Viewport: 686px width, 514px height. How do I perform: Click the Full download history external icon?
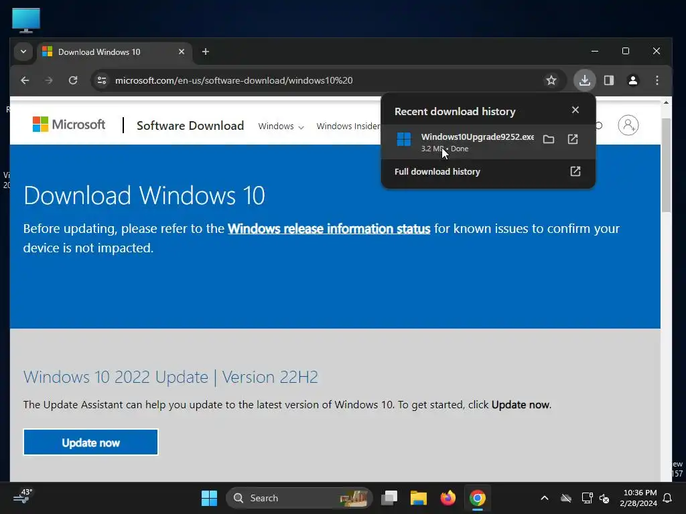pyautogui.click(x=575, y=171)
